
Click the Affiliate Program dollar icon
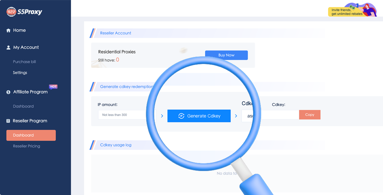pyautogui.click(x=8, y=92)
